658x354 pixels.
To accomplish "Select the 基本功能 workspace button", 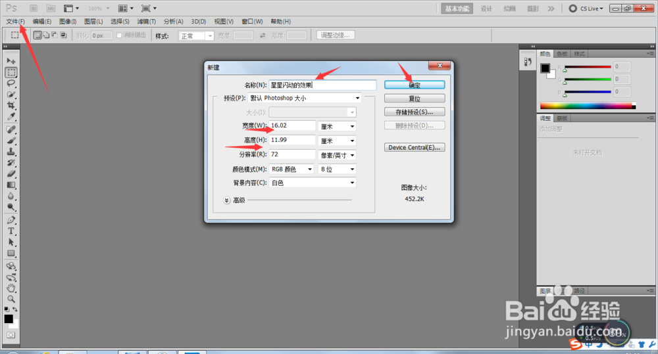I will [x=457, y=9].
